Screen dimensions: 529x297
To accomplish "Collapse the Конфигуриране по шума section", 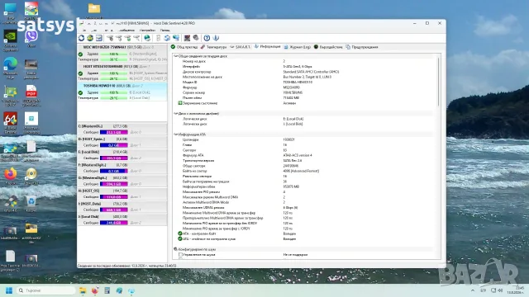I will pyautogui.click(x=176, y=249).
